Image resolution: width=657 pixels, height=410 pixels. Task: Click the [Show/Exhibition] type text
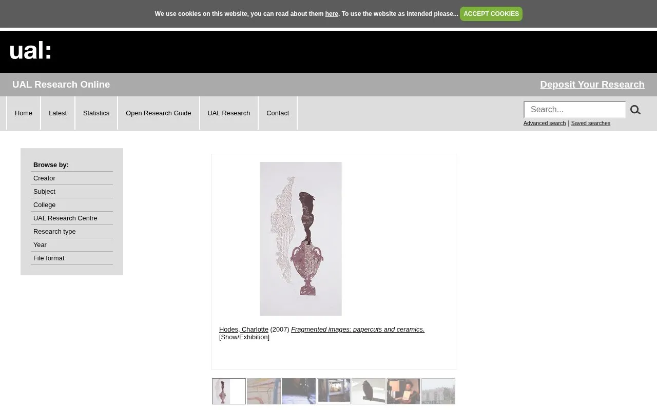pos(244,337)
